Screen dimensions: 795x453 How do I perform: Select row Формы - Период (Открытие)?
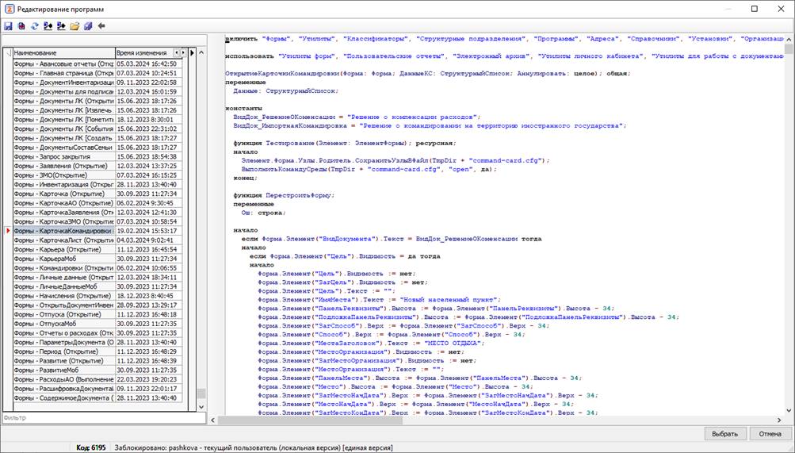coord(97,351)
